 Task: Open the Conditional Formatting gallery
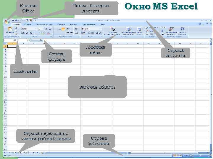pyautogui.click(x=113, y=31)
